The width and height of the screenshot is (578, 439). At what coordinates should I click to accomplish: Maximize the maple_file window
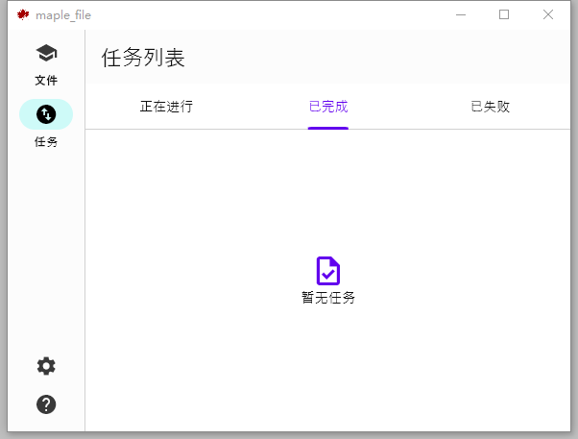tap(504, 15)
